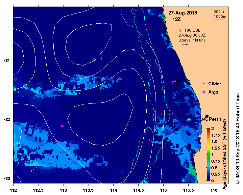Click the "0.5m/s (1kt 6h)" velocity scale text

point(192,40)
